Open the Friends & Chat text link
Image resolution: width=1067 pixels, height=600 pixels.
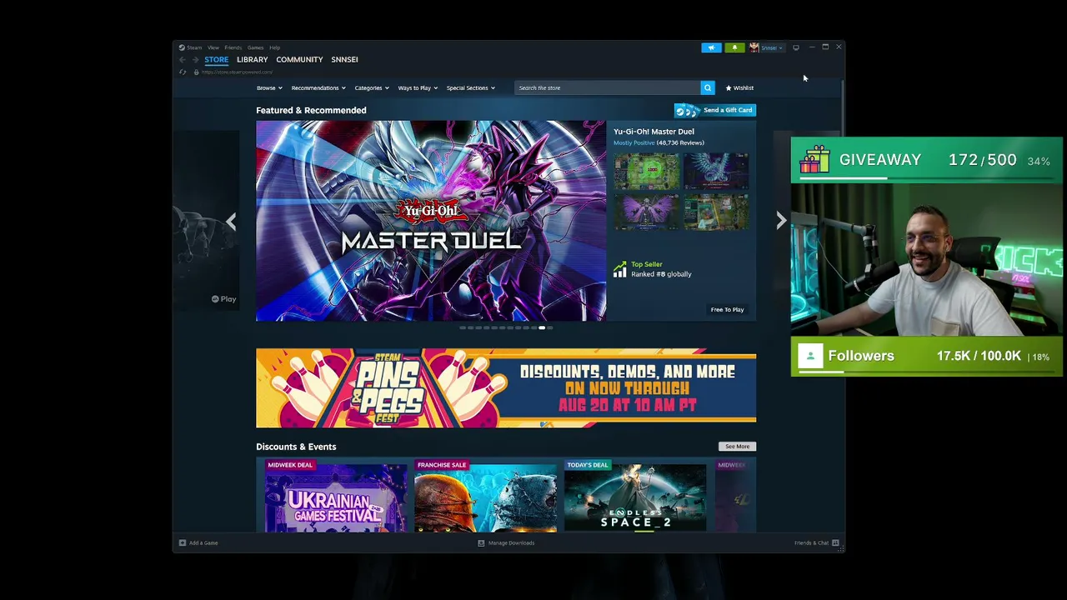pos(811,542)
